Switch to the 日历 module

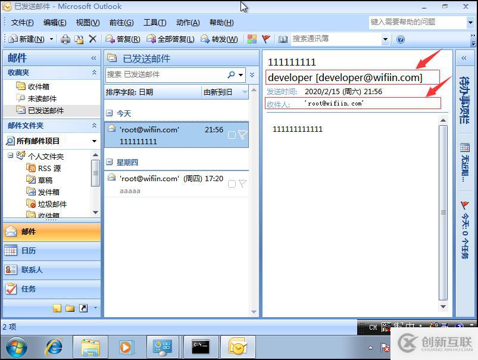pyautogui.click(x=52, y=251)
